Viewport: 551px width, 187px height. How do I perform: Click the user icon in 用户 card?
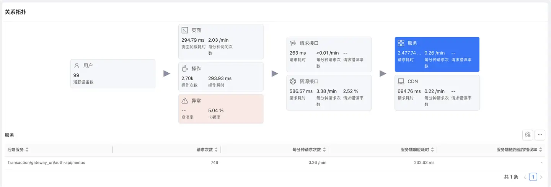coord(77,65)
